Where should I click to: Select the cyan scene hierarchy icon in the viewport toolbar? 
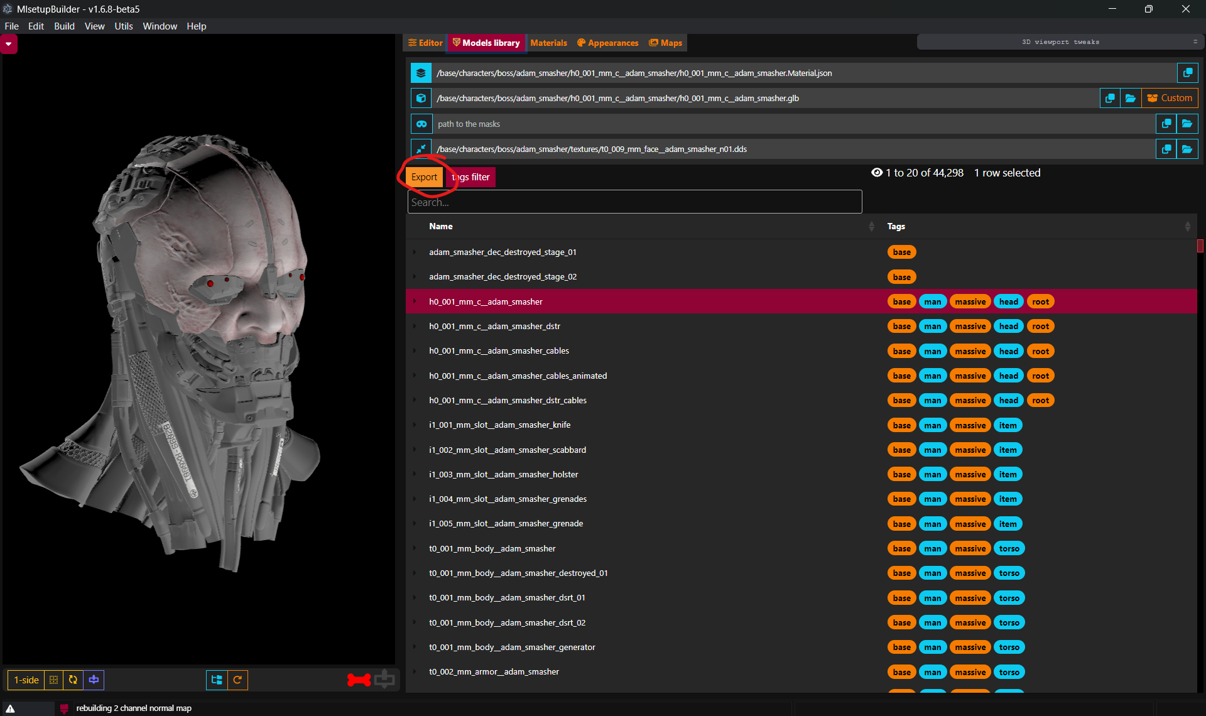216,680
